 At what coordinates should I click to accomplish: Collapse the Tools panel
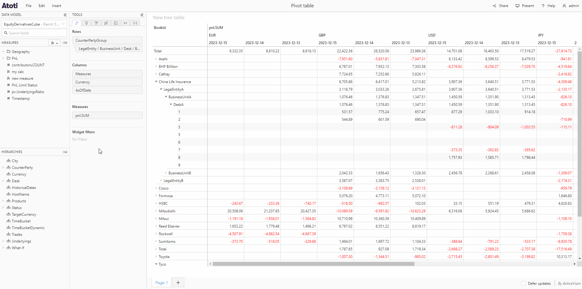142,15
